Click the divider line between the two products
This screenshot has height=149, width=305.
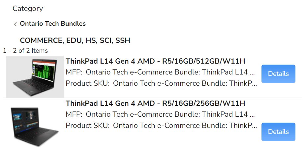[x=152, y=98]
